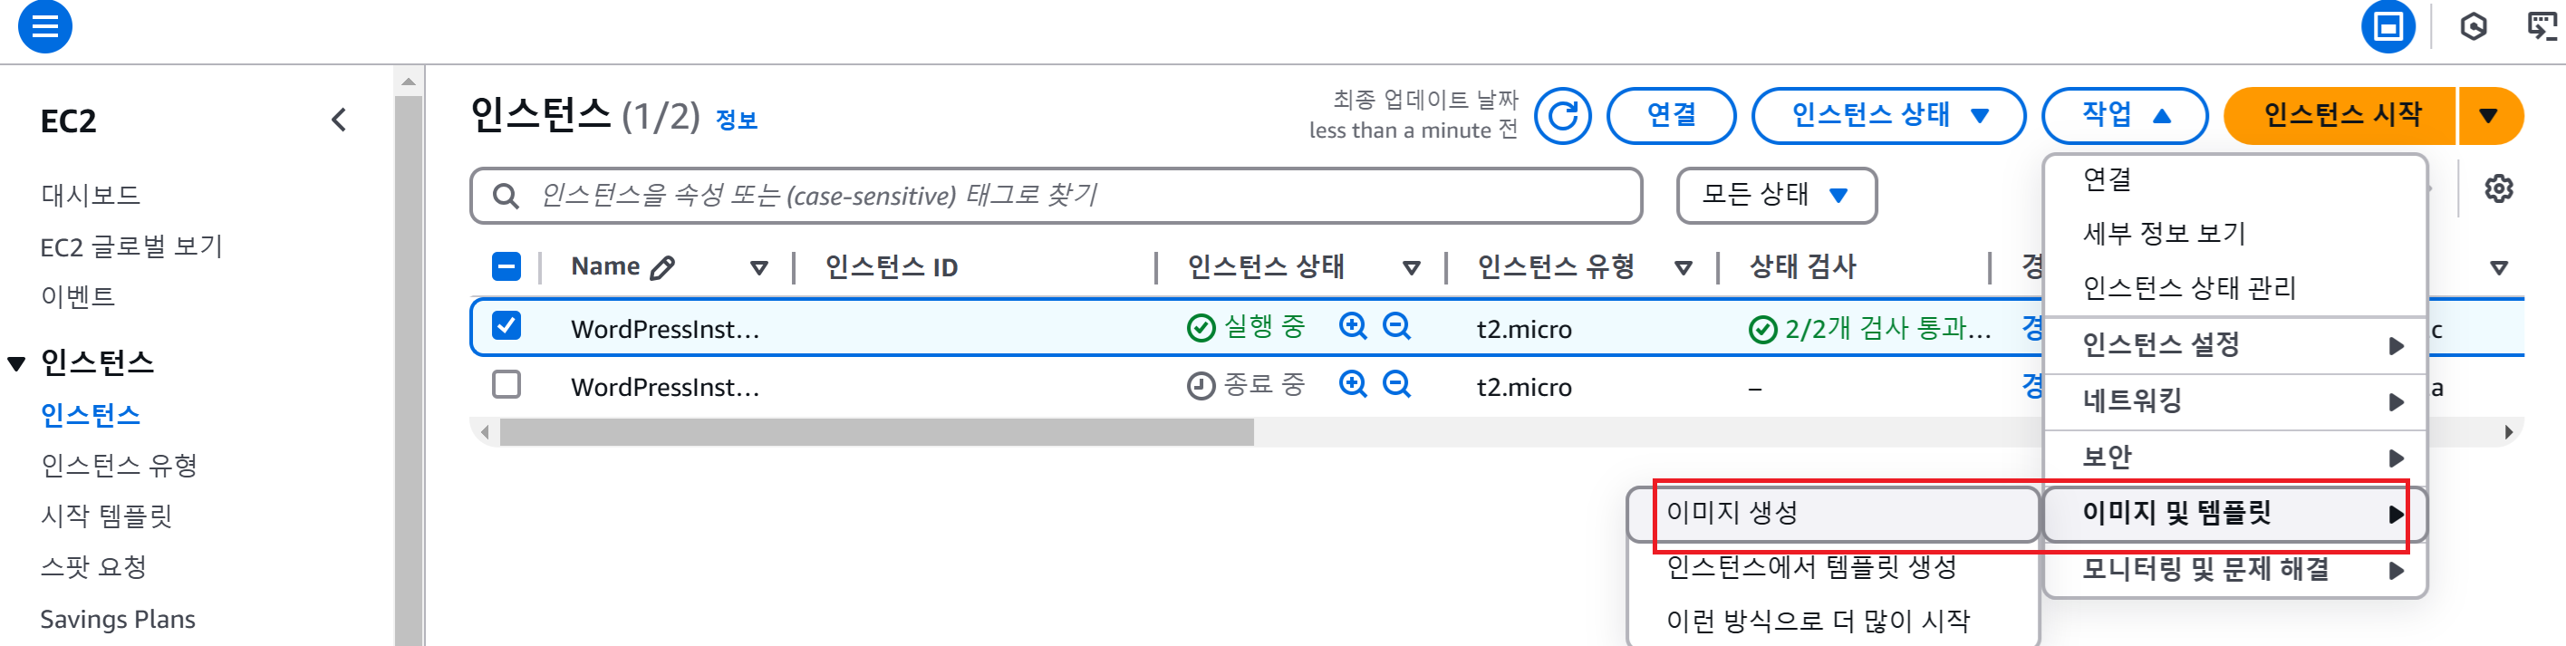Image resolution: width=2566 pixels, height=646 pixels.
Task: Open 시작 템플릿 in the sidebar
Action: [x=107, y=516]
